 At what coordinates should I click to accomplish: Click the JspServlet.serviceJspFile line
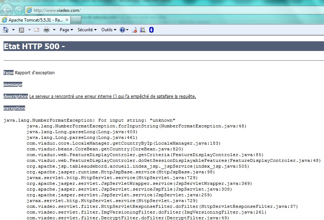click(129, 189)
